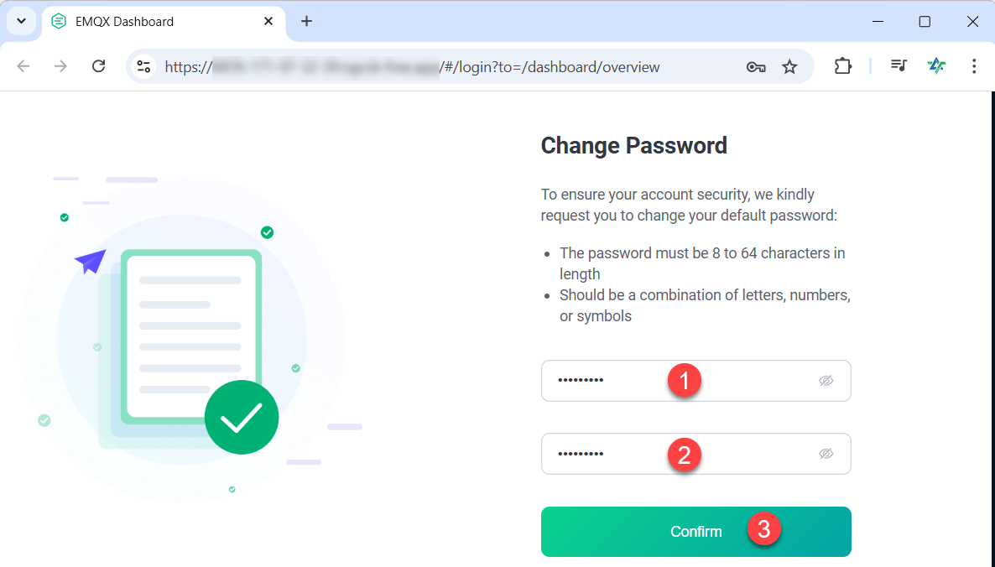Open a new tab with plus button
The height and width of the screenshot is (567, 995).
click(x=306, y=21)
